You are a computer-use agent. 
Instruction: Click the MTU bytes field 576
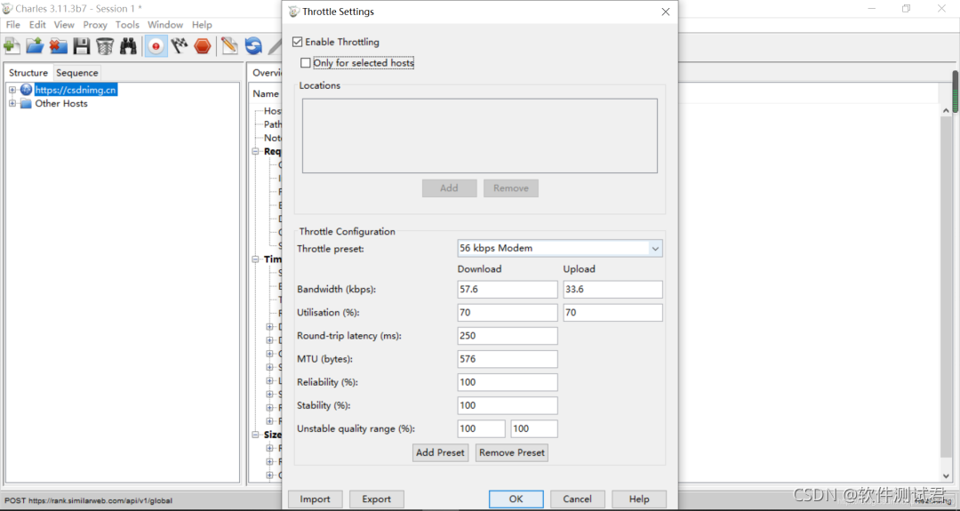(508, 359)
